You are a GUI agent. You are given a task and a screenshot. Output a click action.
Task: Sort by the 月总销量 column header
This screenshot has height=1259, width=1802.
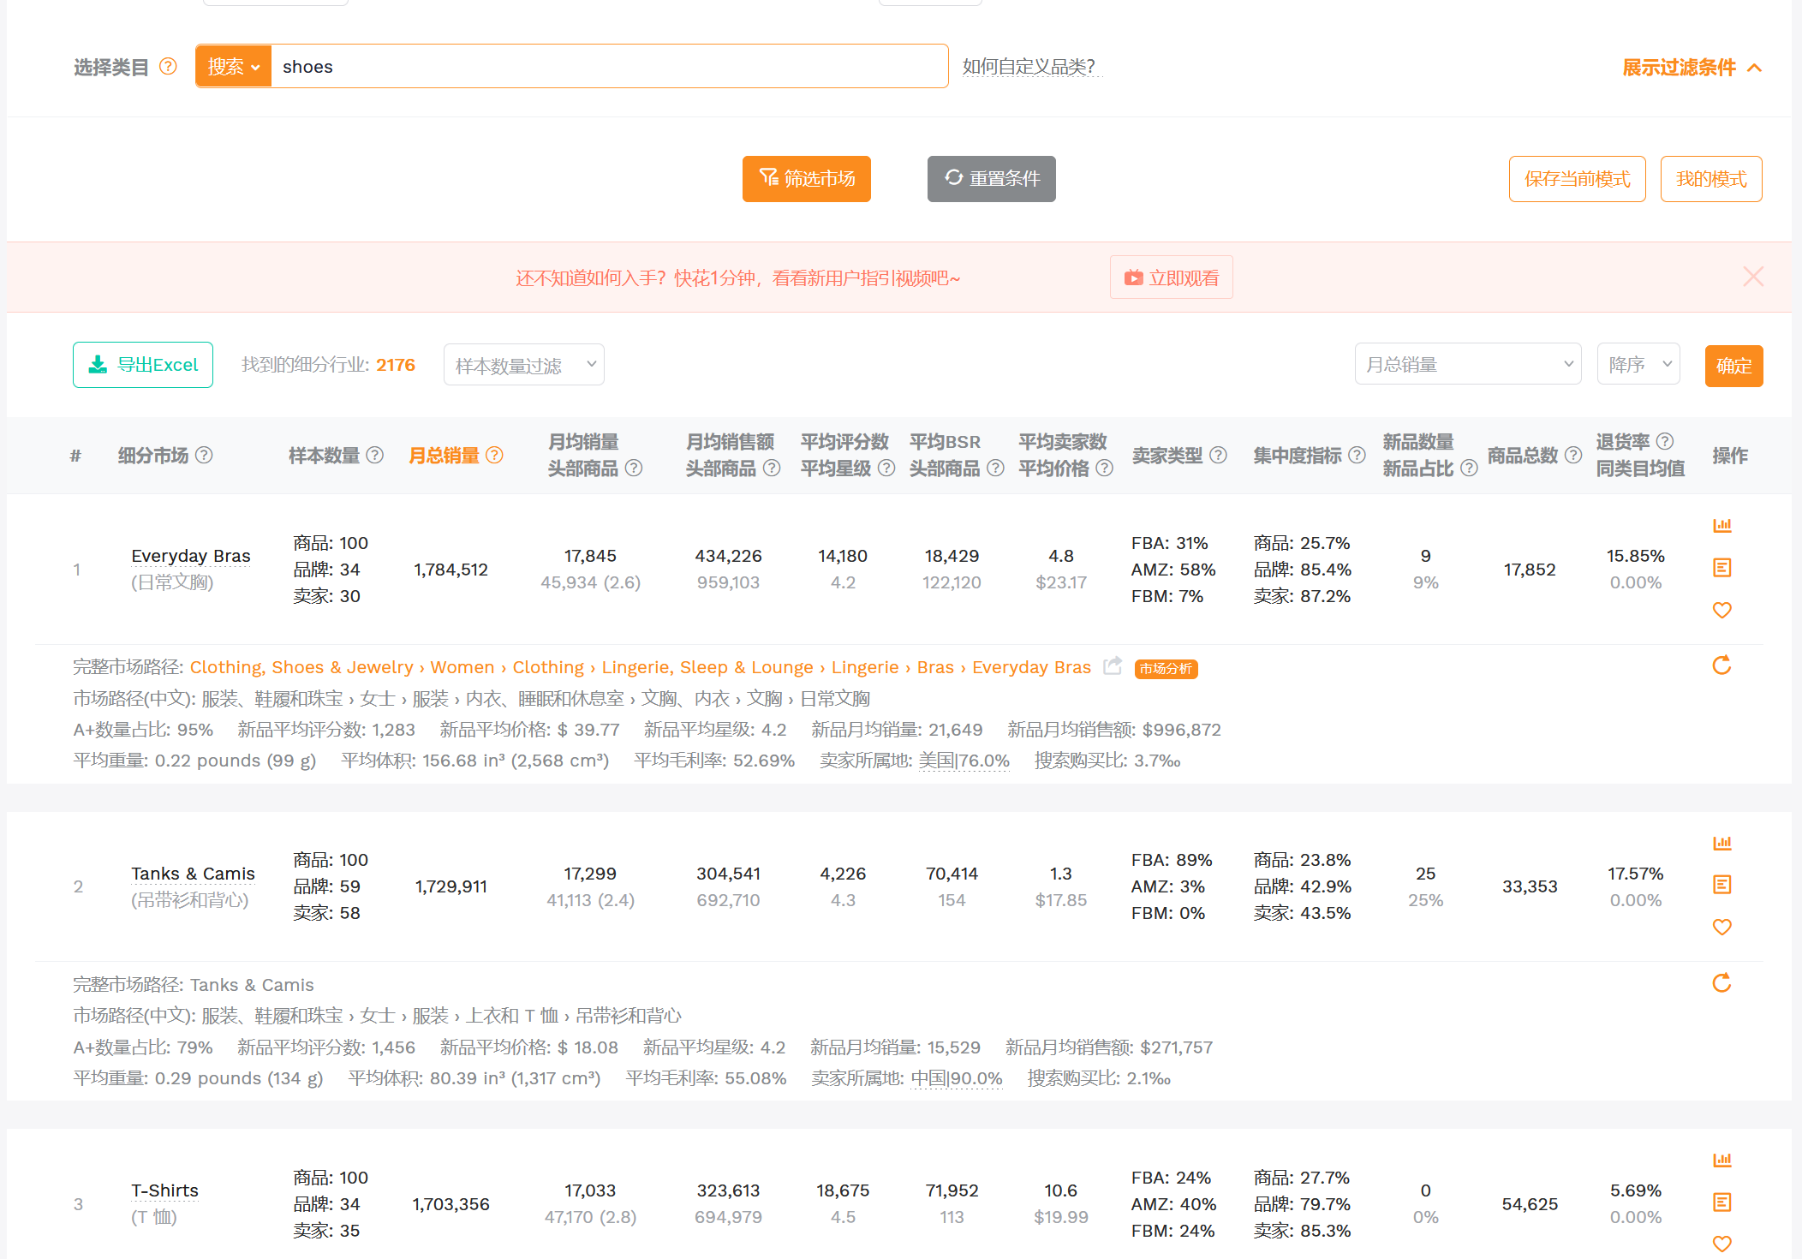(x=444, y=456)
